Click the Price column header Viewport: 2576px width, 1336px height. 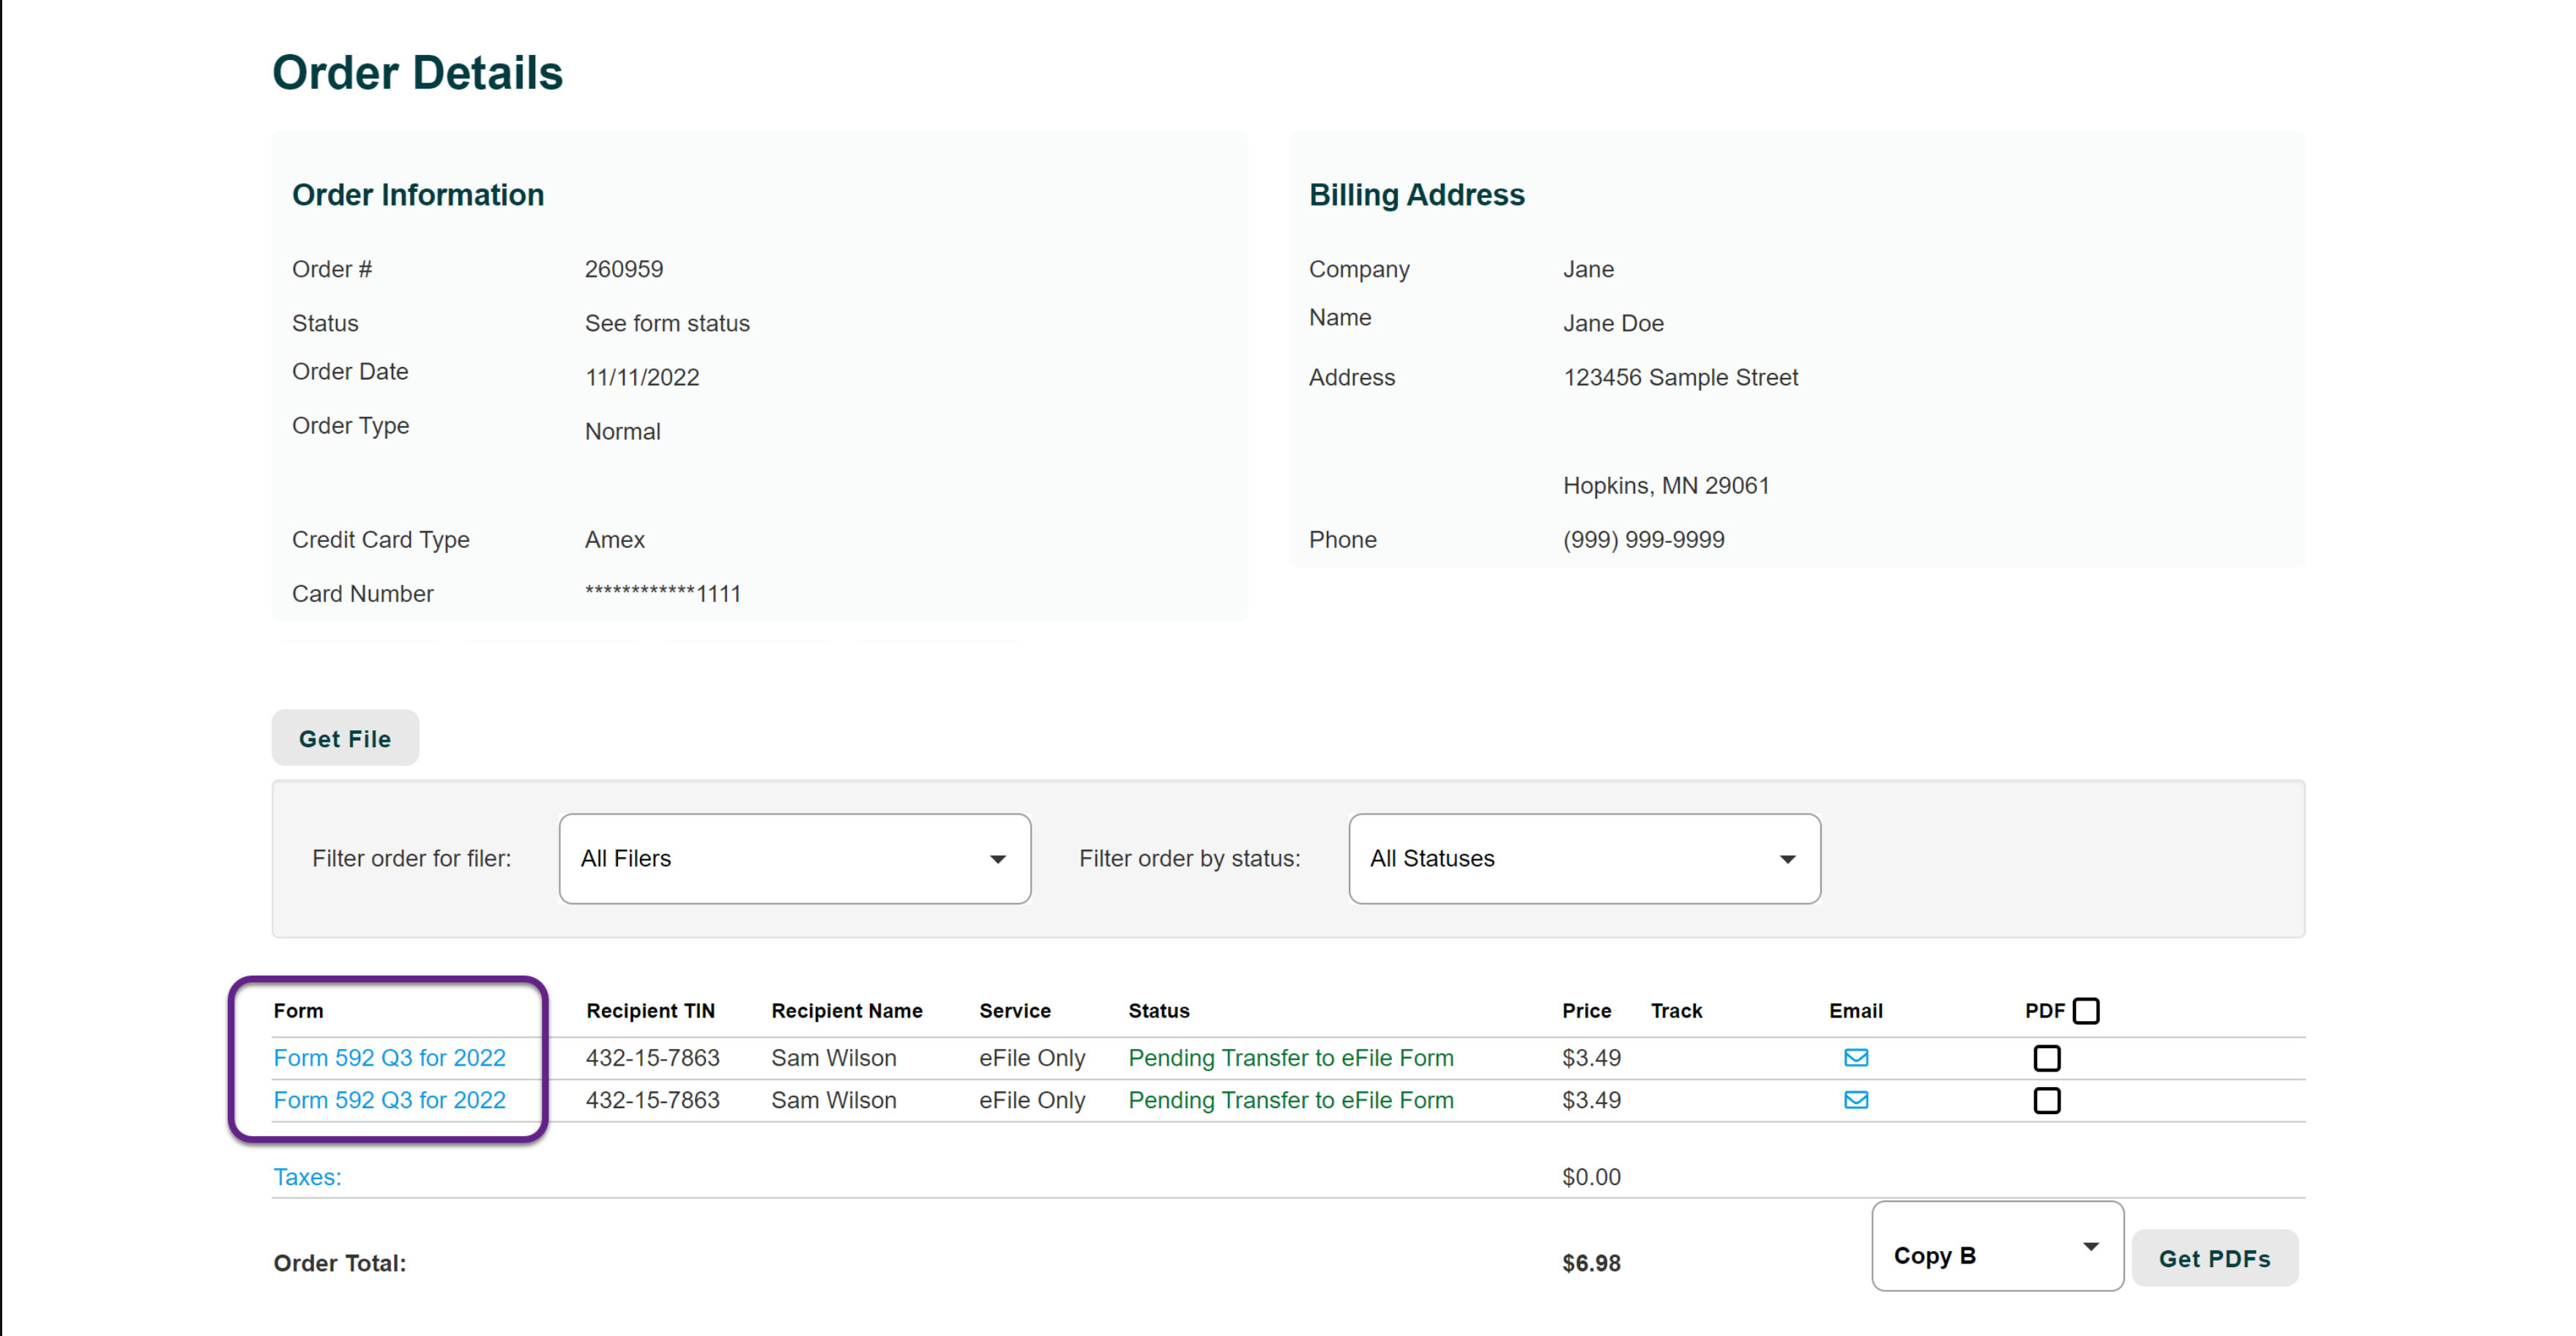point(1586,1010)
